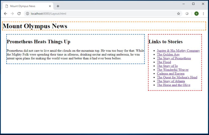This screenshot has height=135, width=209.
Task: View site information via the info icon
Action: [27, 13]
